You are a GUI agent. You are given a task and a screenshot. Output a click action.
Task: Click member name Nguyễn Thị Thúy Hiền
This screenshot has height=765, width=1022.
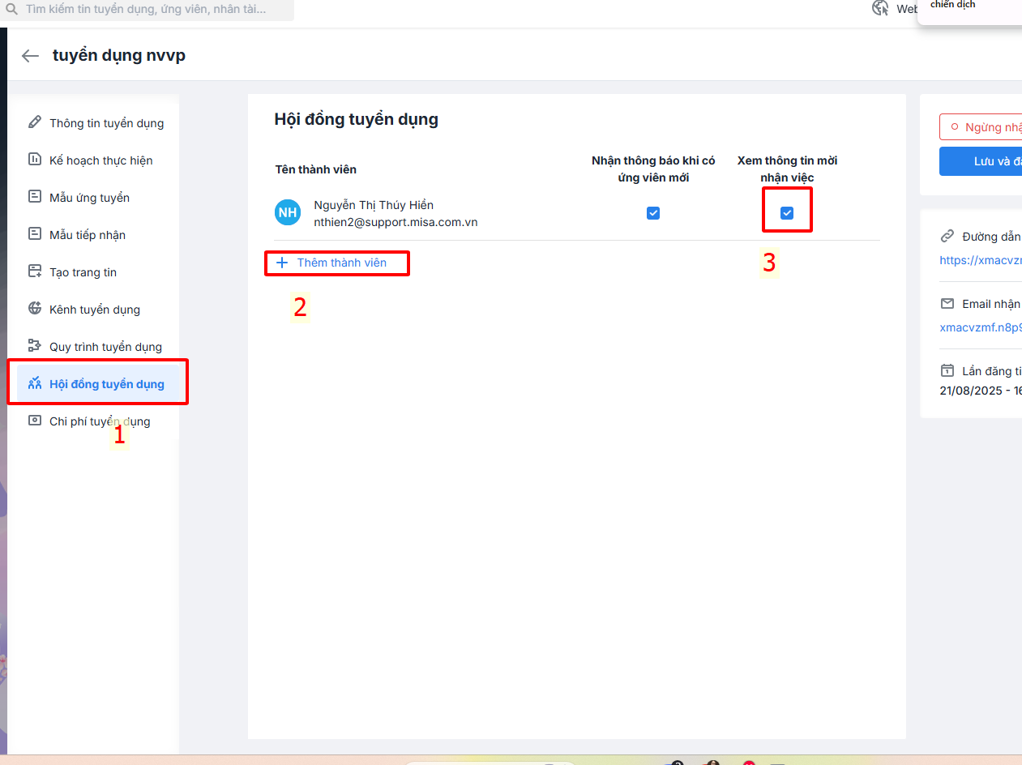click(374, 205)
